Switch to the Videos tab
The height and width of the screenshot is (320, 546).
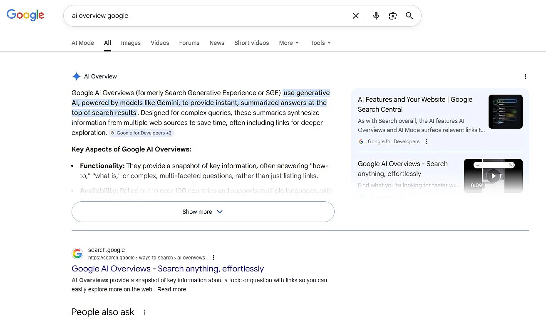coord(160,43)
